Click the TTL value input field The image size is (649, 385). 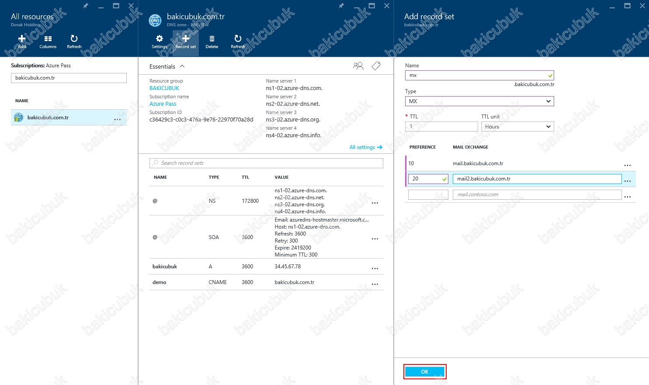441,127
